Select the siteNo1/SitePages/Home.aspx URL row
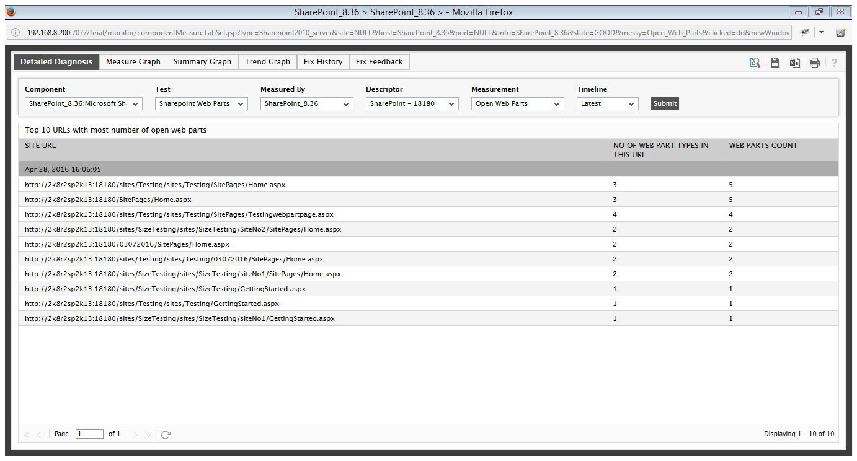The height and width of the screenshot is (461, 857). pos(428,274)
